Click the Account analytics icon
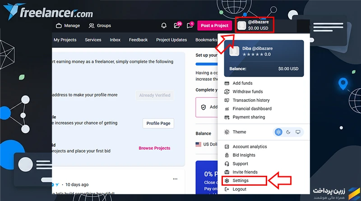 click(227, 147)
